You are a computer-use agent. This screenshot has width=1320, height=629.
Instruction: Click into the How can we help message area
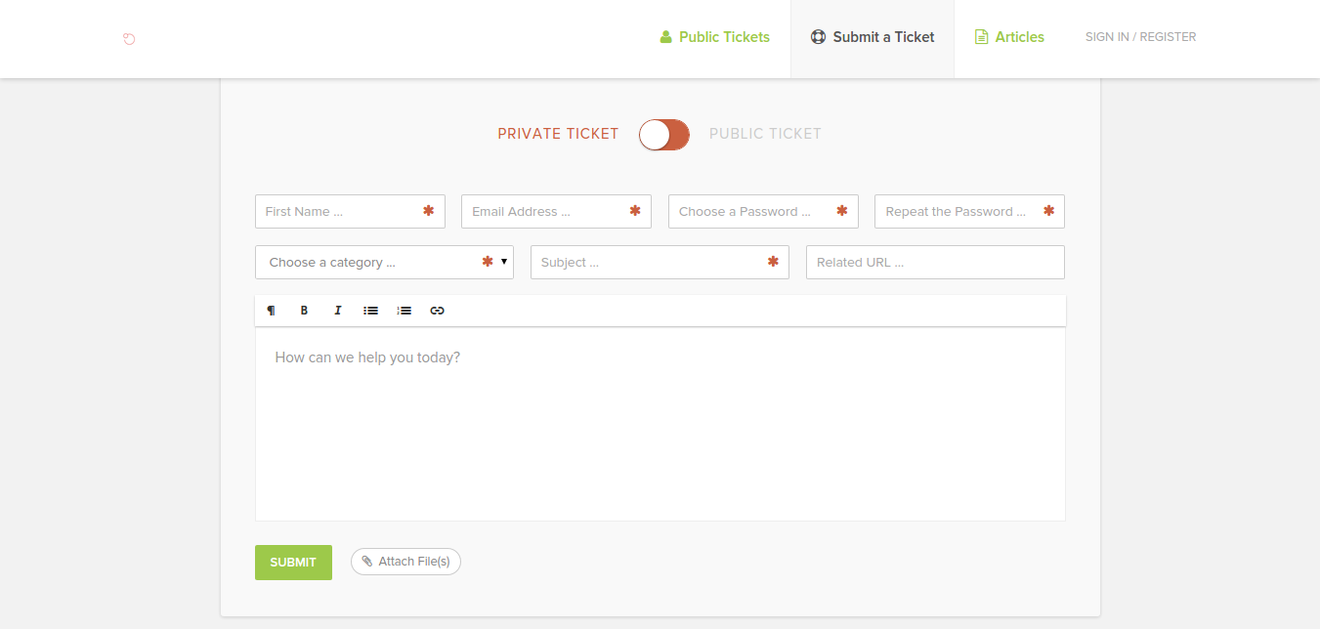[x=660, y=424]
